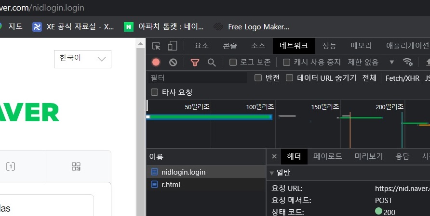Select the r.html request row
Screen dimensions: 430x216
point(206,184)
